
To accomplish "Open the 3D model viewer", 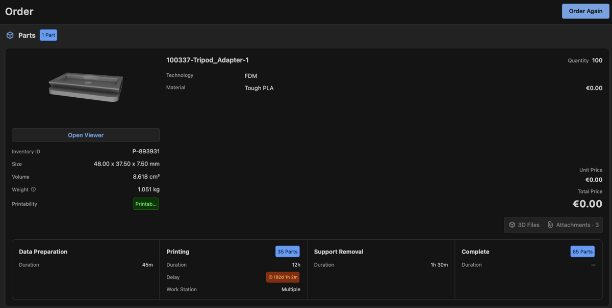I will [86, 135].
